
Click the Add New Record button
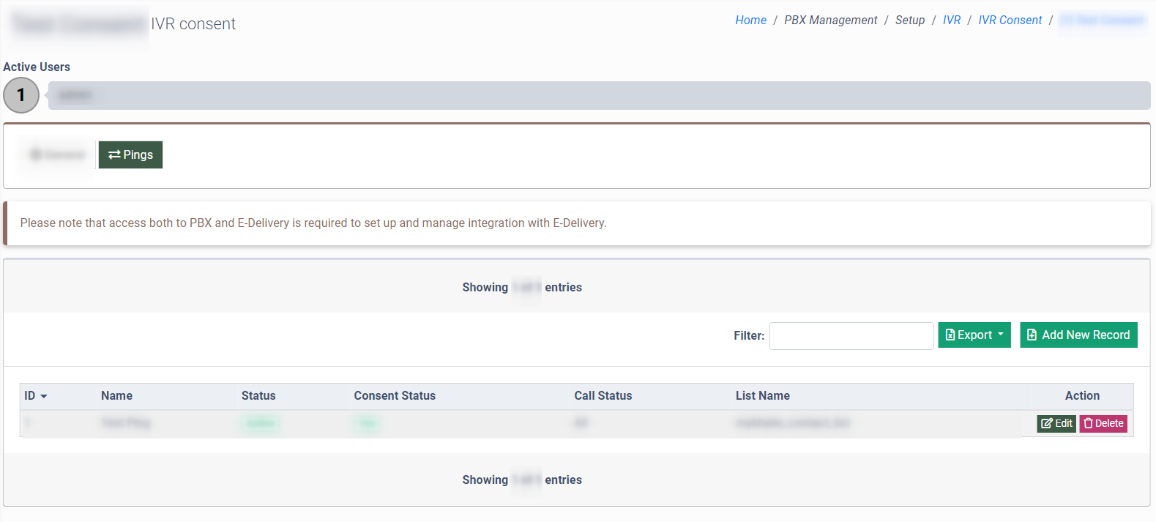click(1078, 335)
